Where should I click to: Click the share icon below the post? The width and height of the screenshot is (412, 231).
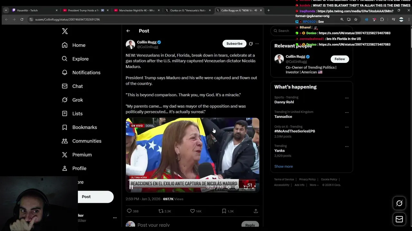tap(256, 211)
